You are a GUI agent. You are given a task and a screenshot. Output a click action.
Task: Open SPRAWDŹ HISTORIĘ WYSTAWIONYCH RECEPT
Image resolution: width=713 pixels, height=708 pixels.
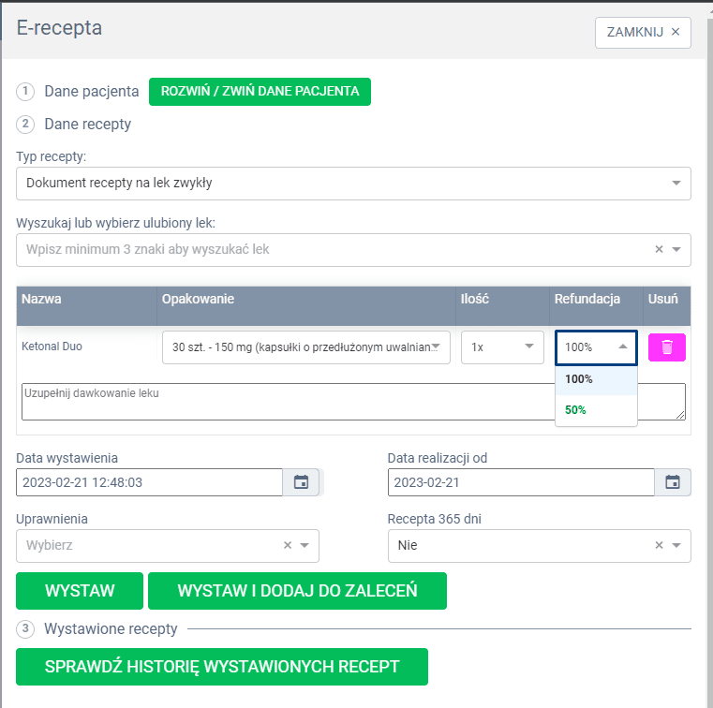pos(222,667)
